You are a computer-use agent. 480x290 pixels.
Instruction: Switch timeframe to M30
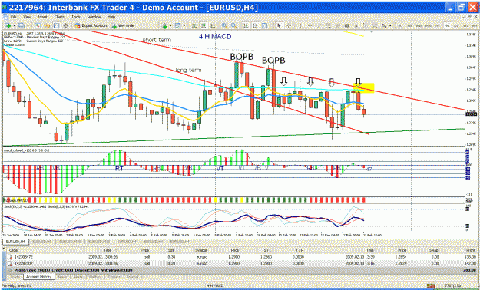click(429, 25)
